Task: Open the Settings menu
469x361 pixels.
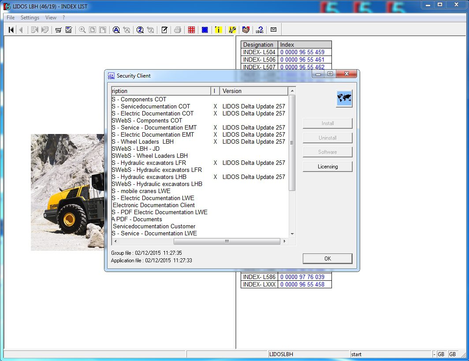Action: click(x=30, y=18)
